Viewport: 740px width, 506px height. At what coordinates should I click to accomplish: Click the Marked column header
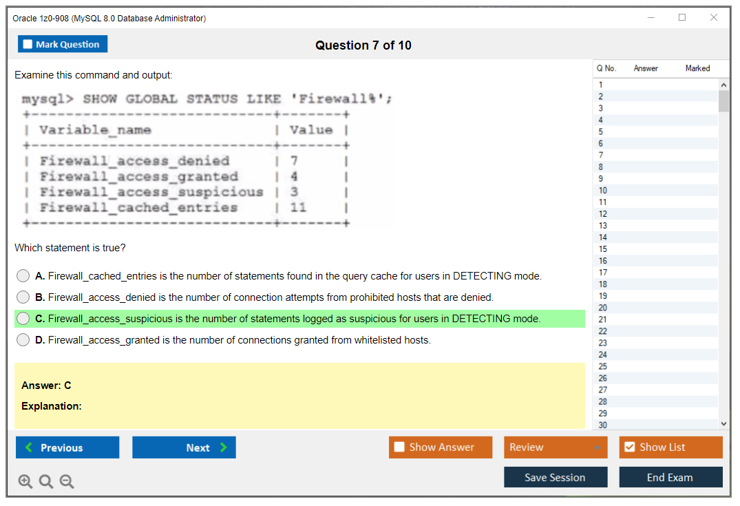(x=697, y=68)
